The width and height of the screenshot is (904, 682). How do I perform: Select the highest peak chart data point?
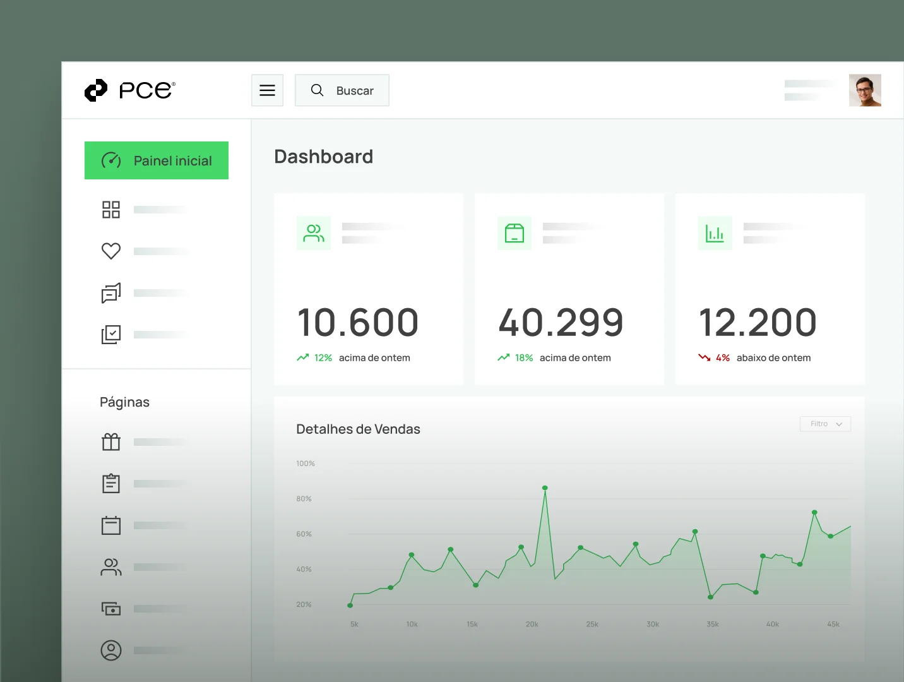tap(545, 488)
